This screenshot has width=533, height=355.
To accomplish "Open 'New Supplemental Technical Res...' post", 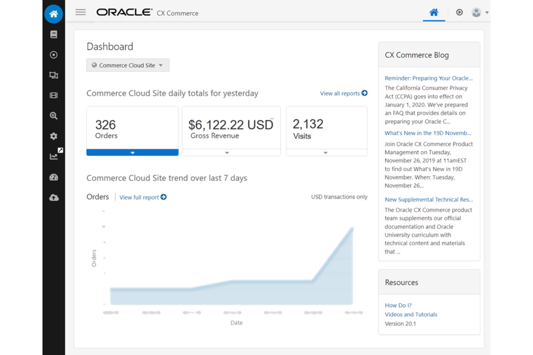I will tap(429, 200).
